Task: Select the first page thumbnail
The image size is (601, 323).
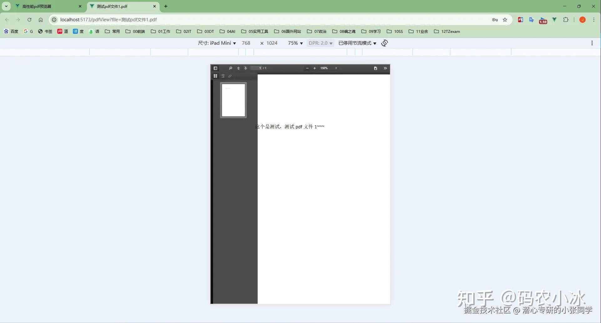Action: click(x=233, y=100)
